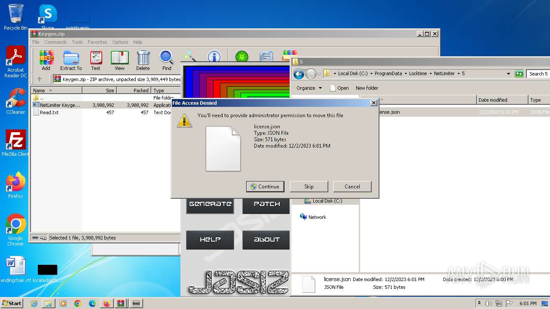Click the ABOUT button in keygen

266,240
